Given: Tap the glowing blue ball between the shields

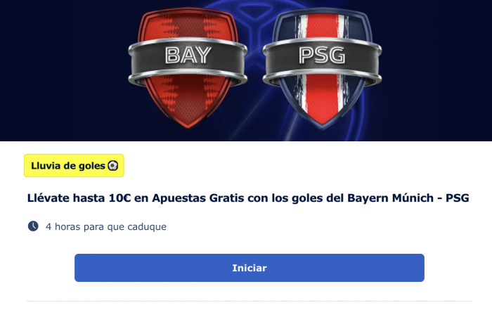Looking at the screenshot, I should (x=254, y=63).
